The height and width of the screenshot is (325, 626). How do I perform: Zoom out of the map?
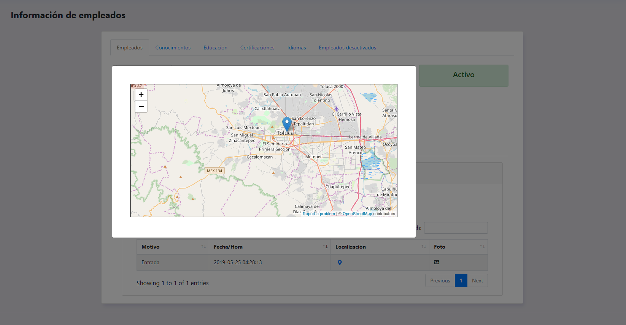click(141, 106)
